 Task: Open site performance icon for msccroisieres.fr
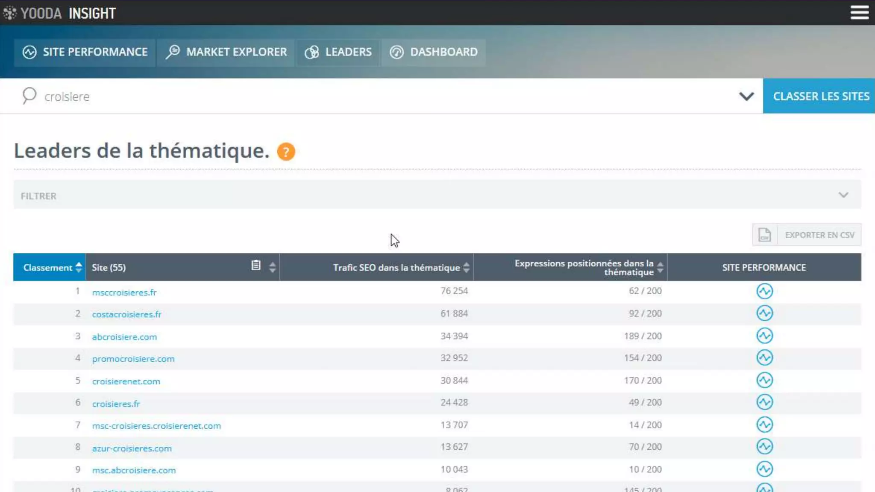tap(764, 291)
